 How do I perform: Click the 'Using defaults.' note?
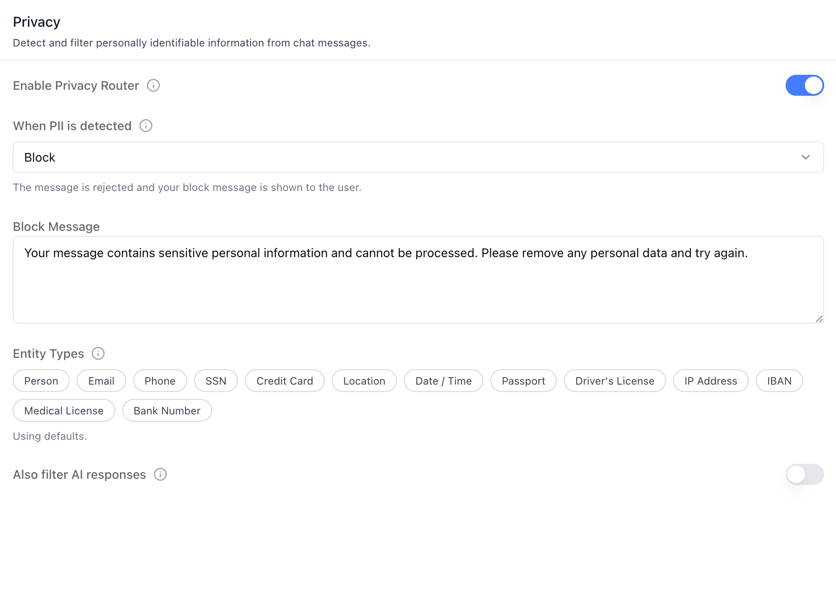point(50,436)
